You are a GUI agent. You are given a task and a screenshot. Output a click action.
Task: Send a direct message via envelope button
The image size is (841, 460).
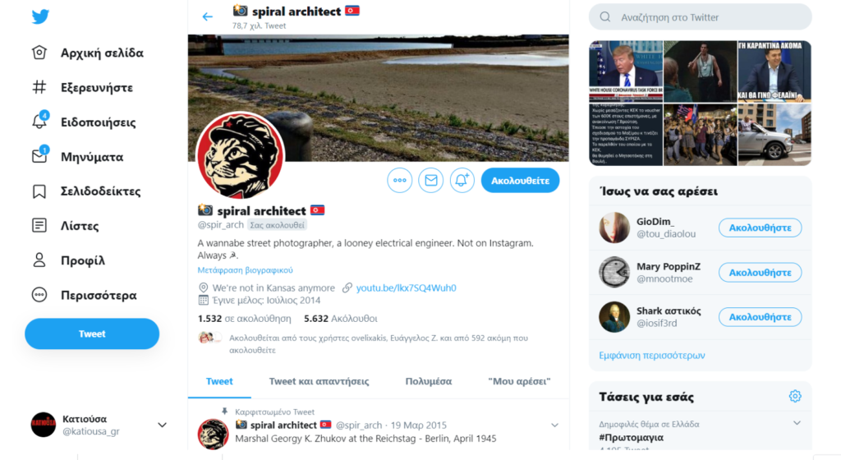430,181
